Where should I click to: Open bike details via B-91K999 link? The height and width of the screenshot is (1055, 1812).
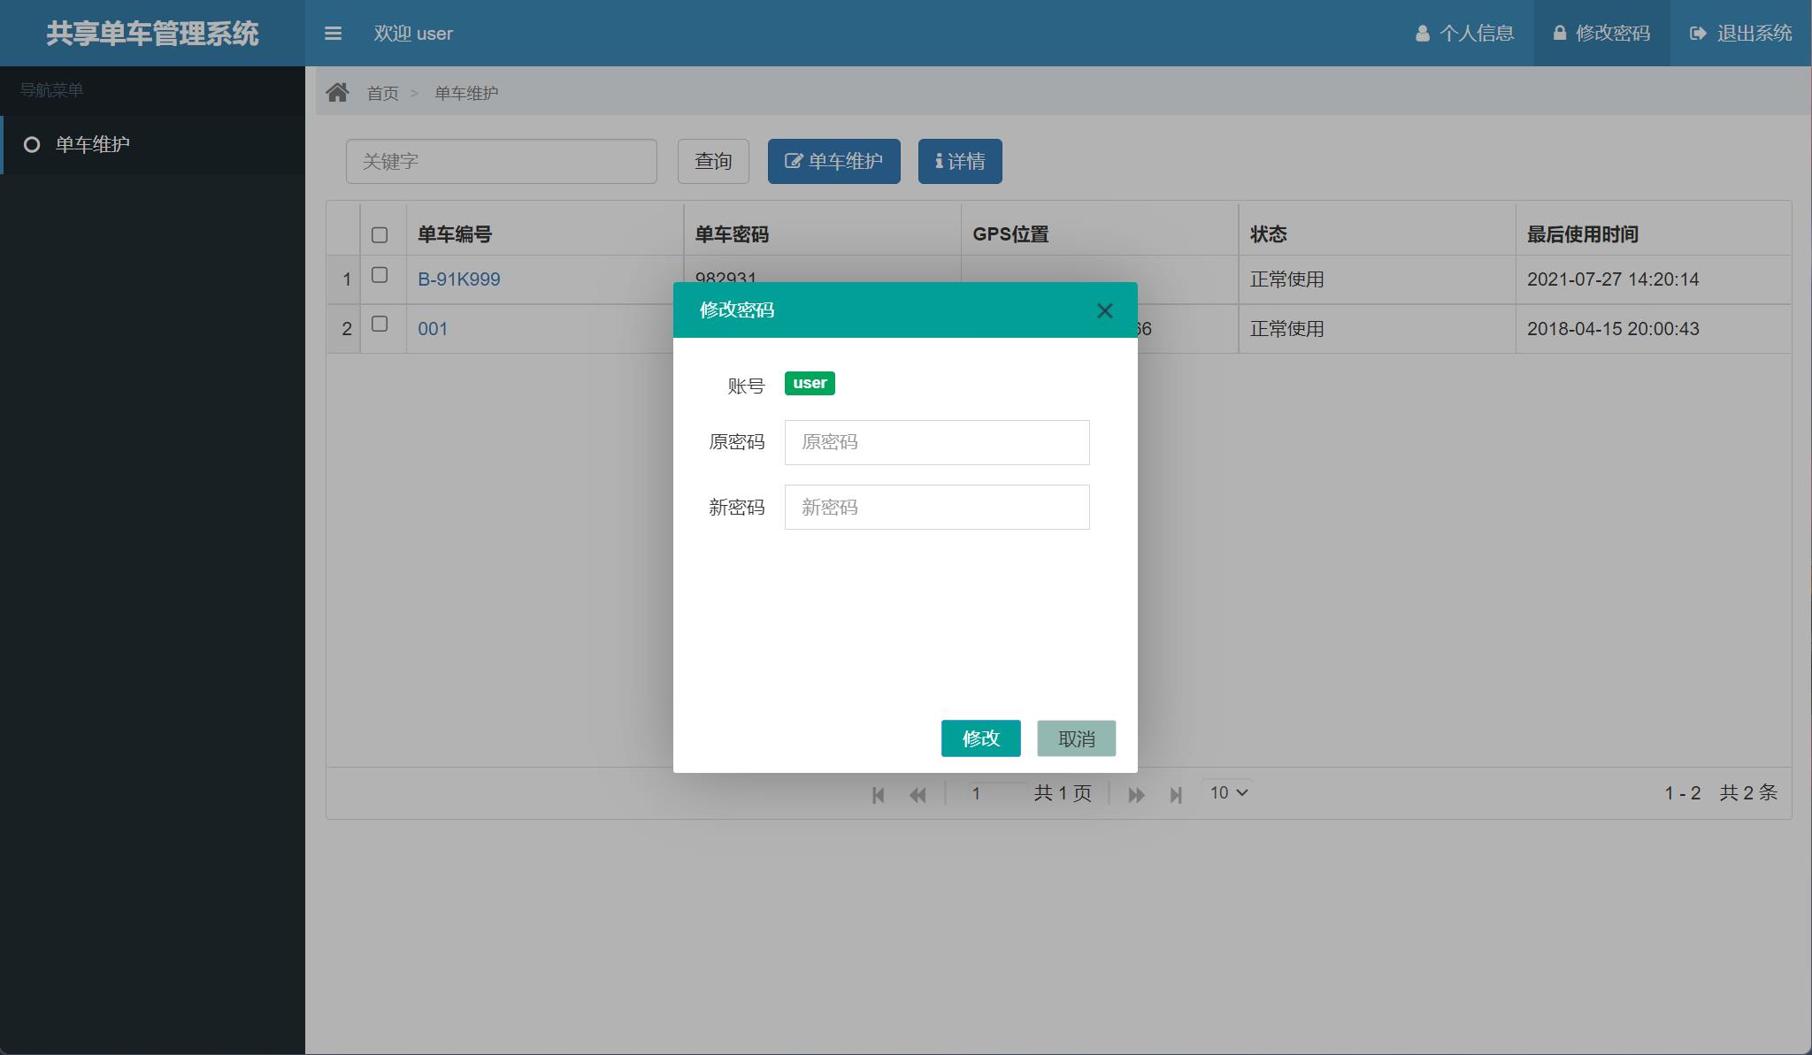[x=458, y=279]
